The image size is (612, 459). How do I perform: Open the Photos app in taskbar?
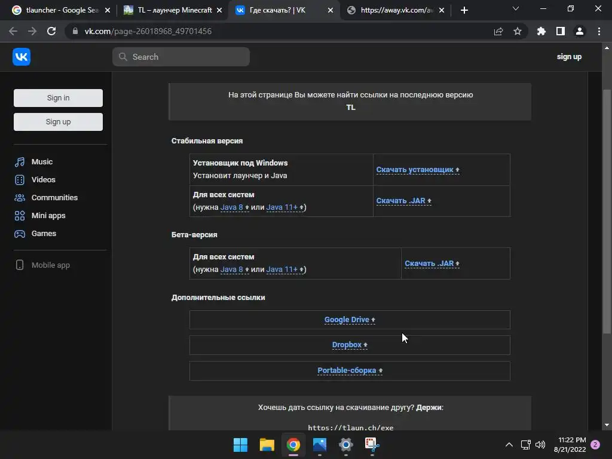(320, 445)
